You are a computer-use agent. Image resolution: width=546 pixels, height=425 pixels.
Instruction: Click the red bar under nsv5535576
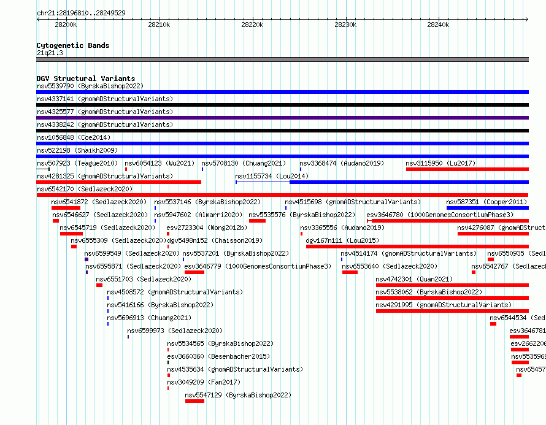coord(257,221)
